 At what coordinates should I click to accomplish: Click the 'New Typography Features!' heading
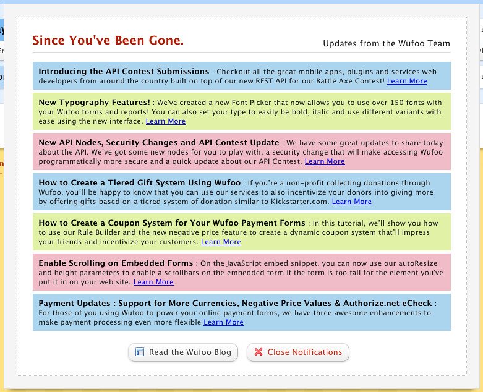(x=94, y=102)
